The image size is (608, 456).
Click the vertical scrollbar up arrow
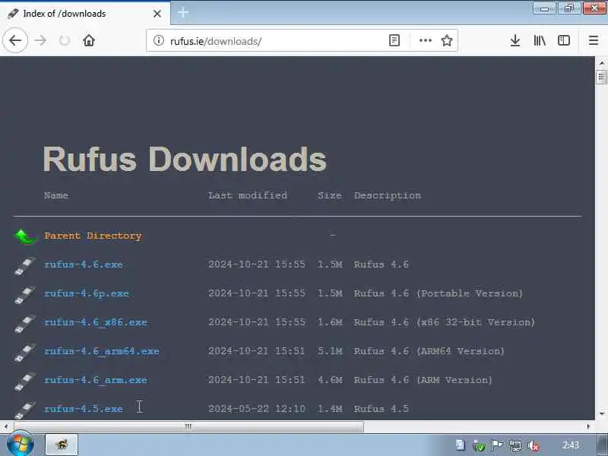pos(601,63)
